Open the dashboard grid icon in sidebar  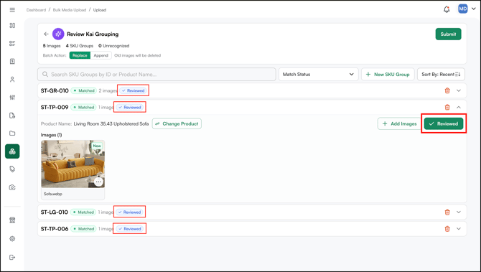pyautogui.click(x=12, y=25)
